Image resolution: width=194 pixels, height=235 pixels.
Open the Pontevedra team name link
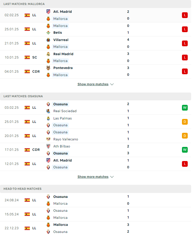[x=63, y=68]
